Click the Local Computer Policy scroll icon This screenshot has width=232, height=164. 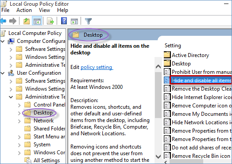tap(3, 33)
